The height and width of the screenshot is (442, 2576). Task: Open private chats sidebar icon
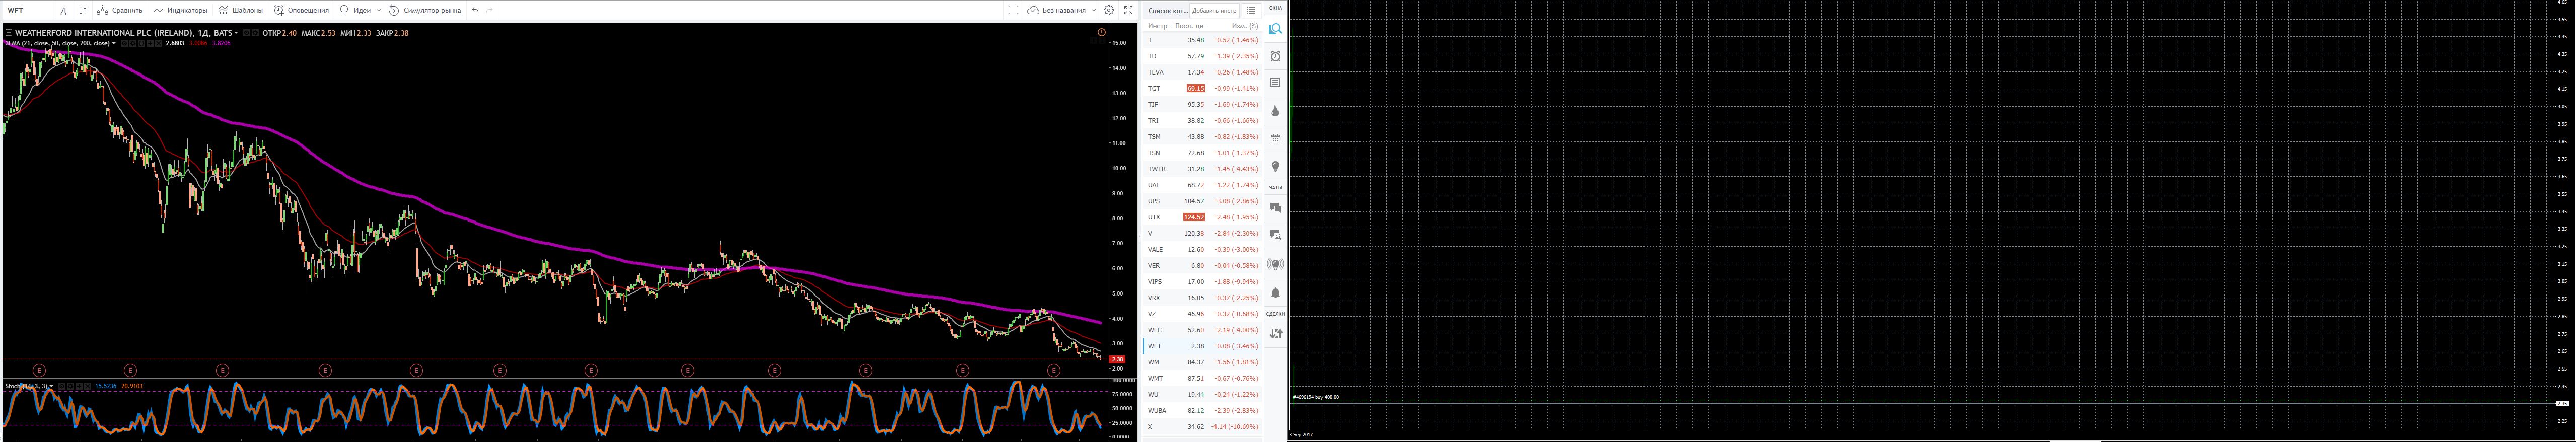pos(1275,234)
